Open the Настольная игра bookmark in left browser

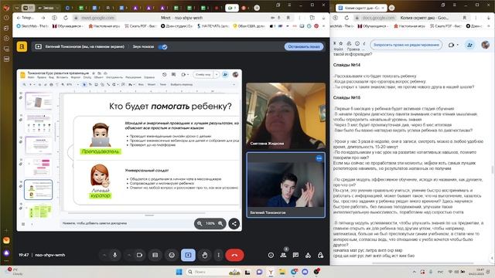(x=104, y=26)
